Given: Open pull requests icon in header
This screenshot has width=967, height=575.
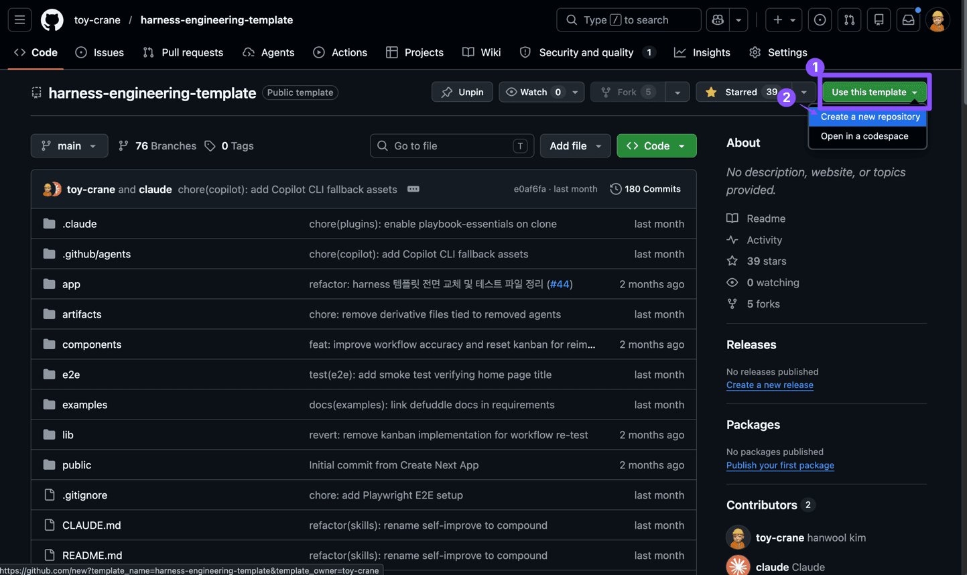Looking at the screenshot, I should (849, 20).
